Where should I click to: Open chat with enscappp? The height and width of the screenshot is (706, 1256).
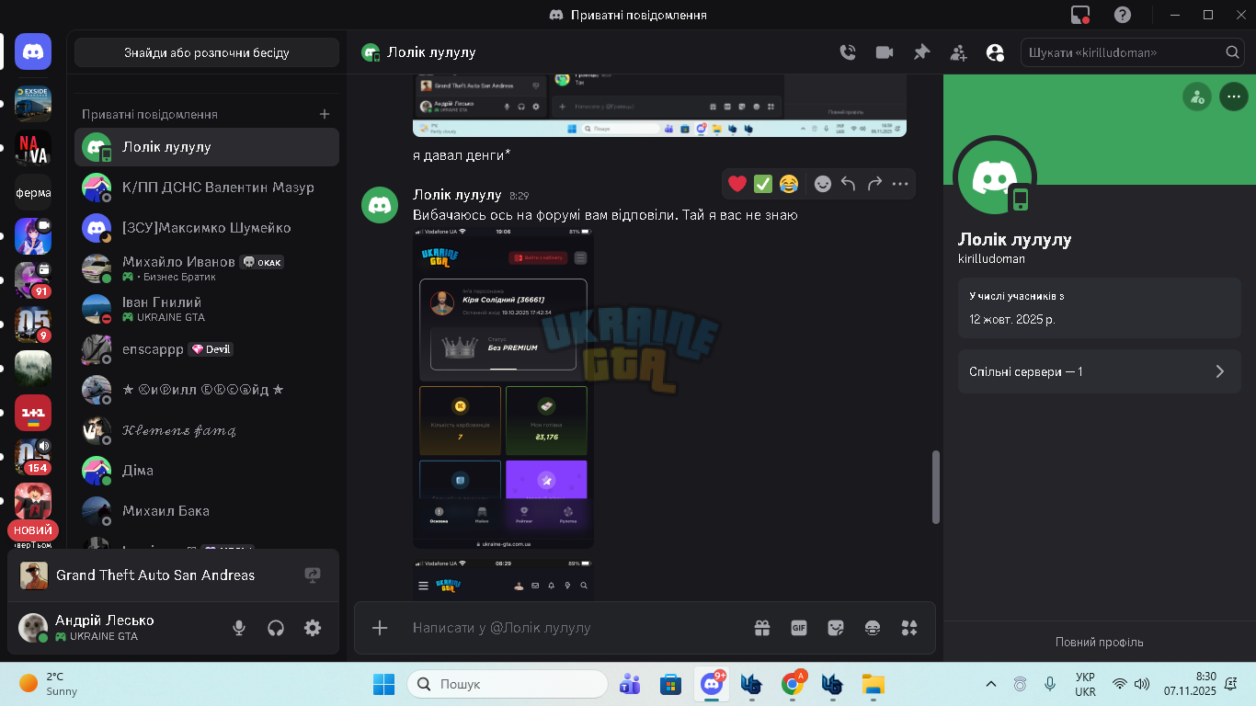point(207,349)
